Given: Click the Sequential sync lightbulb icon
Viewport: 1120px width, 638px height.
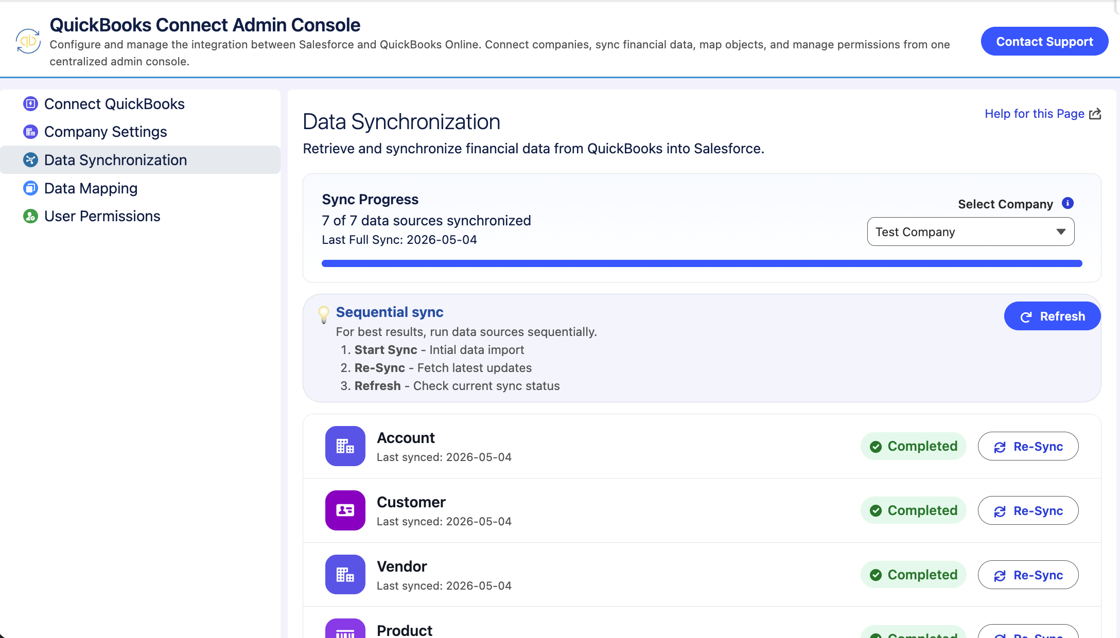Looking at the screenshot, I should click(x=324, y=314).
